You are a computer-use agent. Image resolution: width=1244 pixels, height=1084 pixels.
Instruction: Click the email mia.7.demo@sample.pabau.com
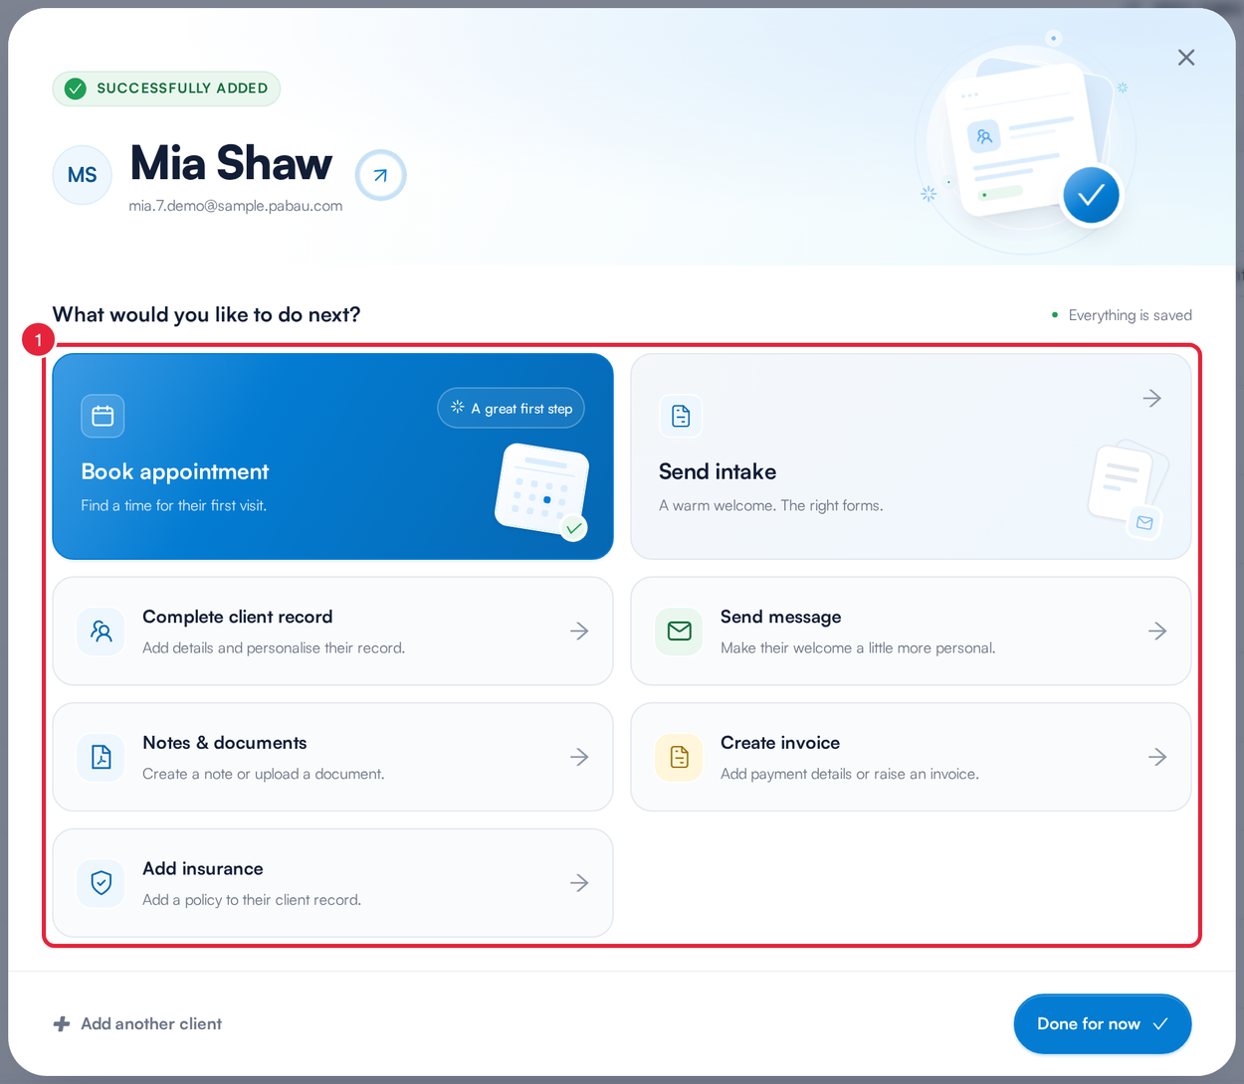236,206
